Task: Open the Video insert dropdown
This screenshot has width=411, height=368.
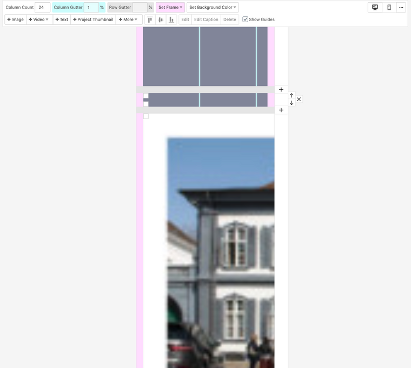Action: (39, 19)
